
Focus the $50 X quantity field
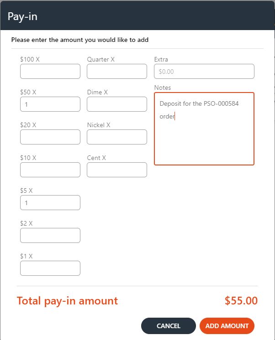click(50, 104)
